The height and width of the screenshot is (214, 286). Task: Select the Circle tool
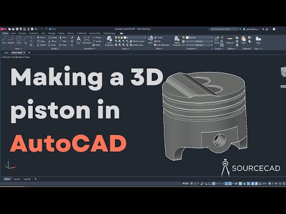(x=18, y=40)
